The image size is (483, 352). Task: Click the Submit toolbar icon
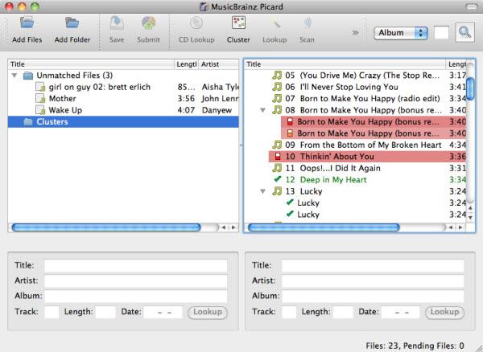148,24
